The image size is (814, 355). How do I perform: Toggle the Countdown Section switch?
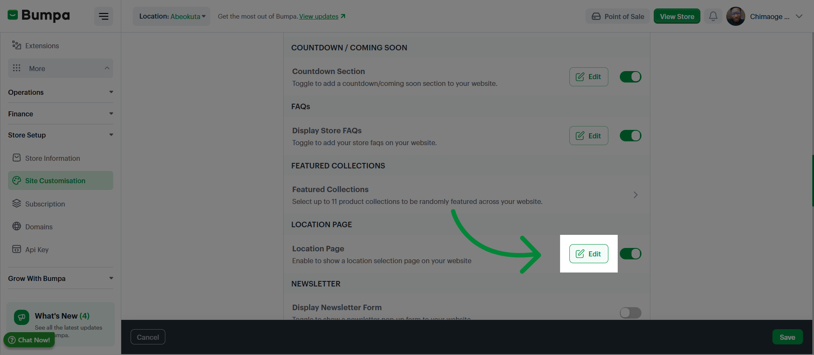click(630, 77)
